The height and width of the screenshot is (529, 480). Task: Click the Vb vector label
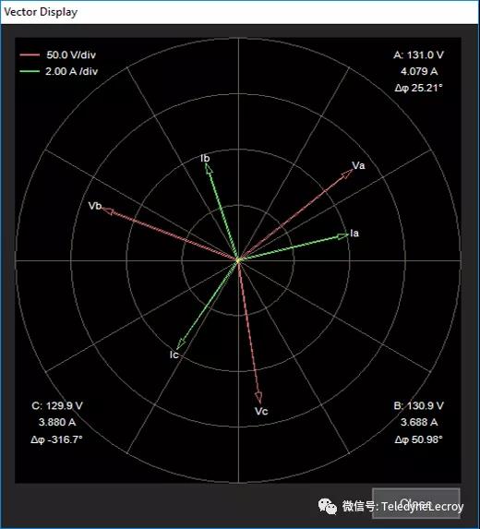(94, 206)
